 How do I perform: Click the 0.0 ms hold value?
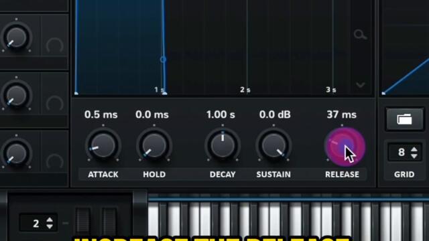pos(152,114)
